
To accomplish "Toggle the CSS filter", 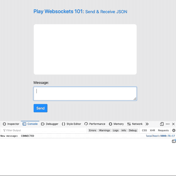I will pyautogui.click(x=144, y=130).
